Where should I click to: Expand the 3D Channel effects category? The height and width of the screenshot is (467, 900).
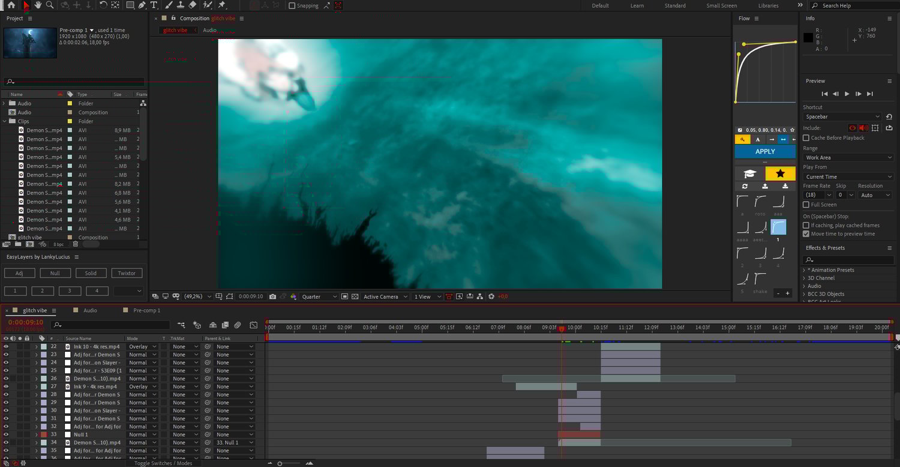click(804, 278)
